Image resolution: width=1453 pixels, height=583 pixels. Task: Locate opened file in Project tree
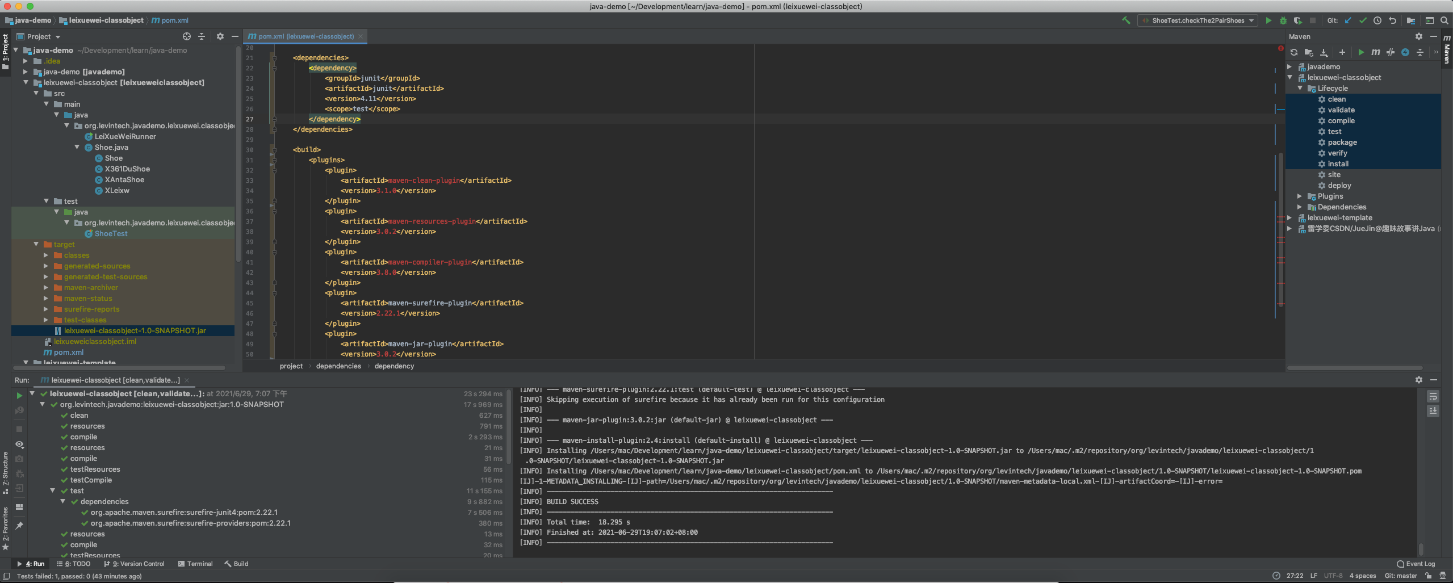187,36
